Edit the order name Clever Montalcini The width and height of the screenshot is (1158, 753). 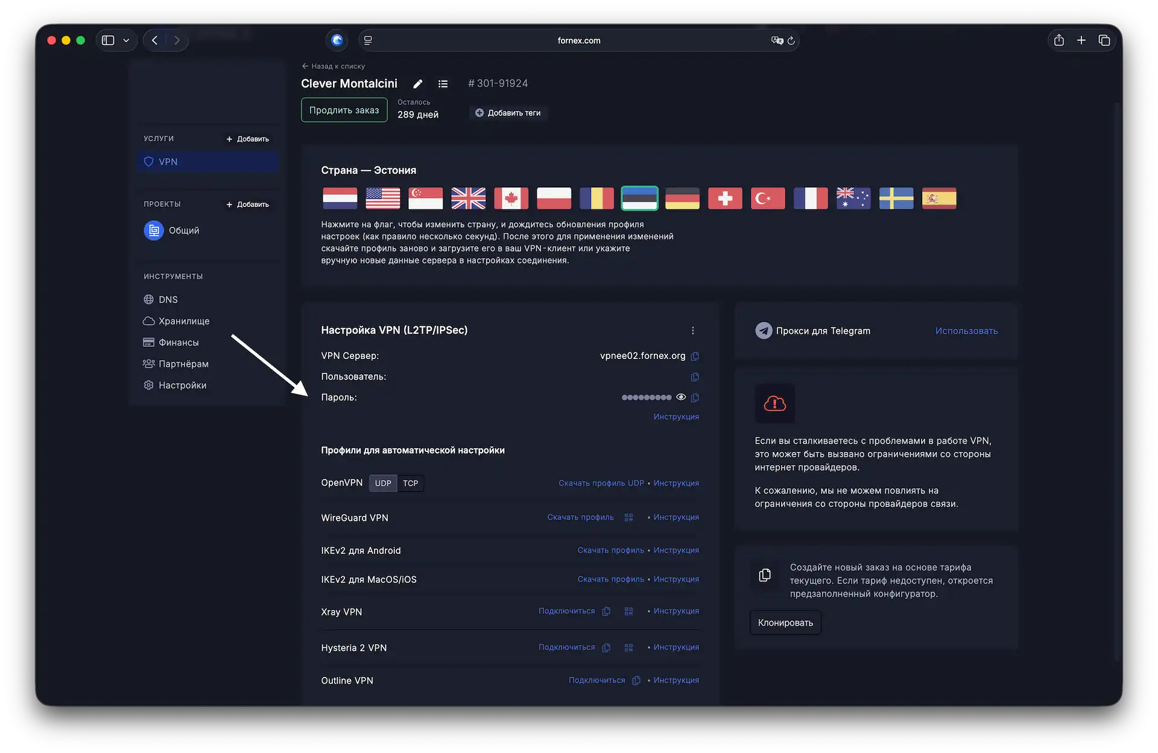pyautogui.click(x=417, y=84)
